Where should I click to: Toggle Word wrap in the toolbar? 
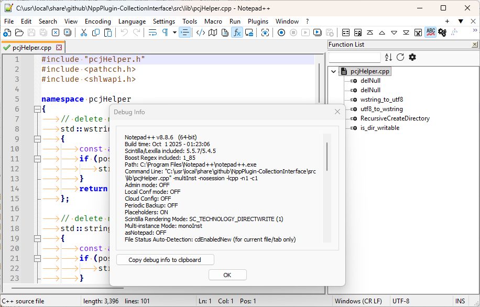[x=152, y=32]
